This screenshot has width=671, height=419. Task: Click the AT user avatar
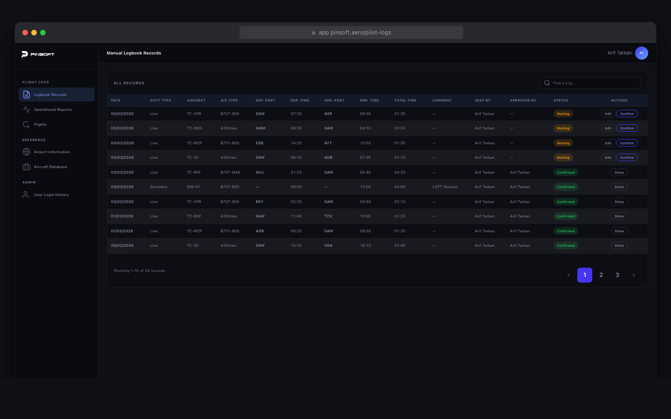[x=641, y=53]
